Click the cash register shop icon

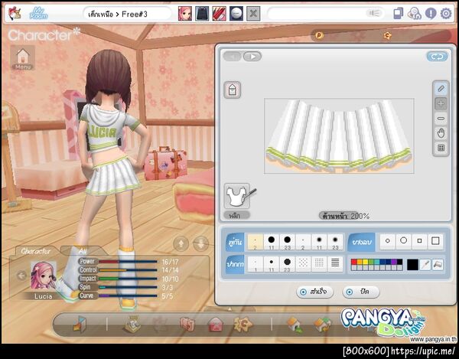coord(132,325)
